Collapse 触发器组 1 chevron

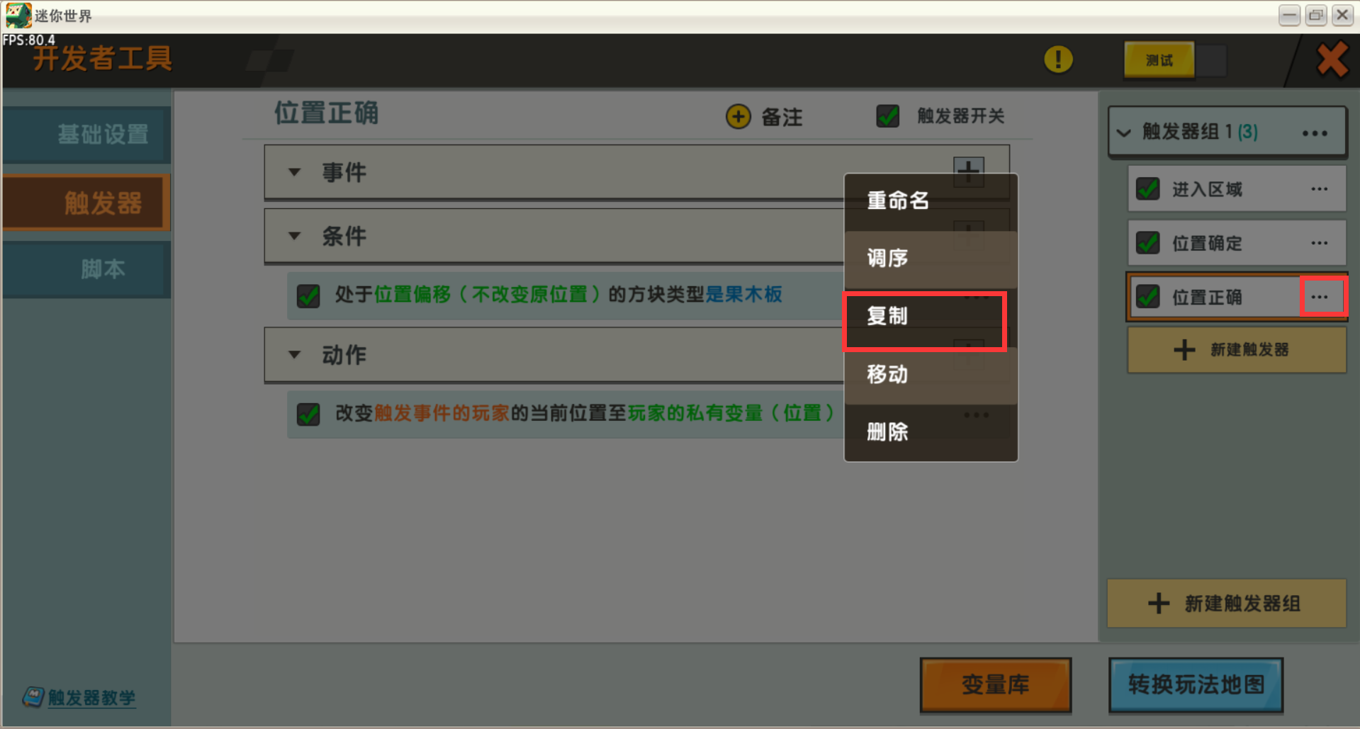(1123, 133)
